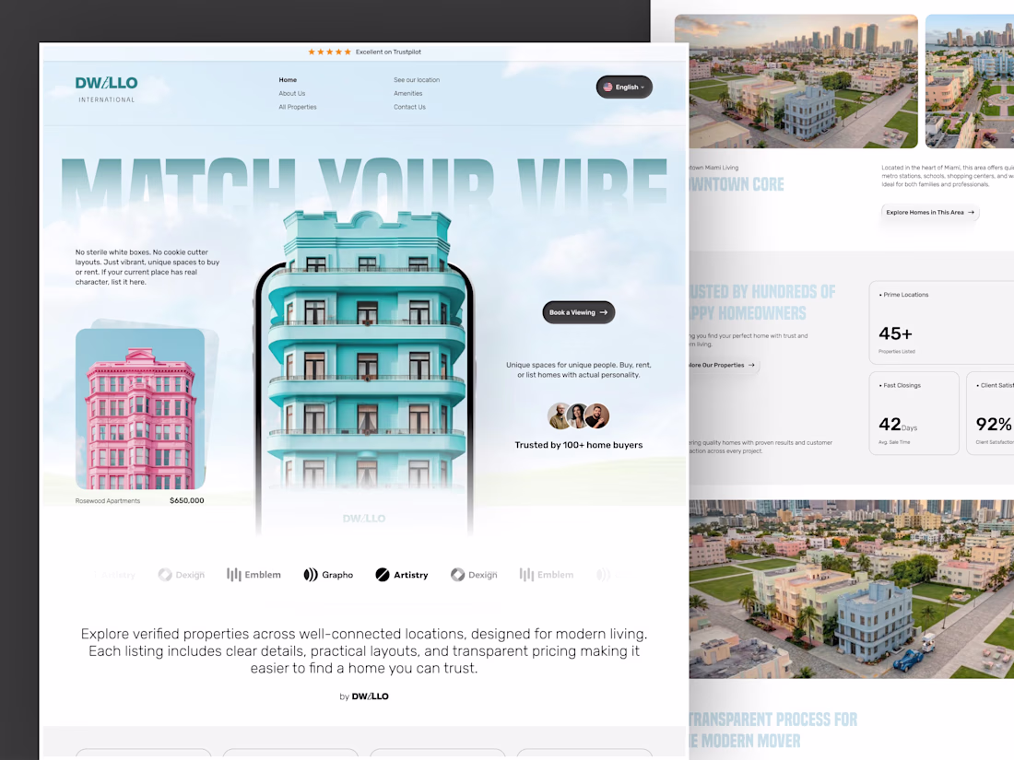Click Excellent on Trustpilot text
The height and width of the screenshot is (760, 1014).
click(x=388, y=52)
